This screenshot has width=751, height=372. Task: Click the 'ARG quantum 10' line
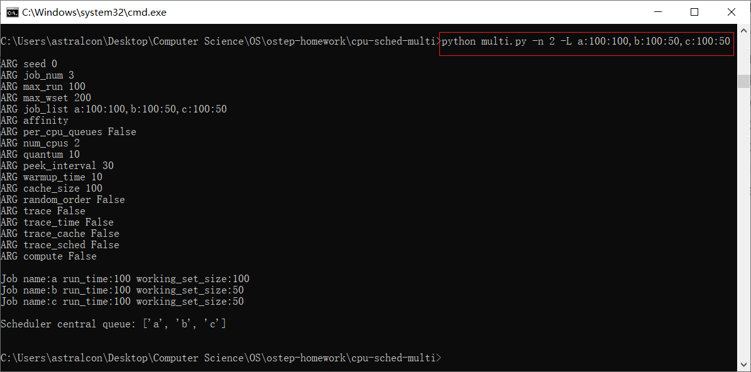coord(40,155)
